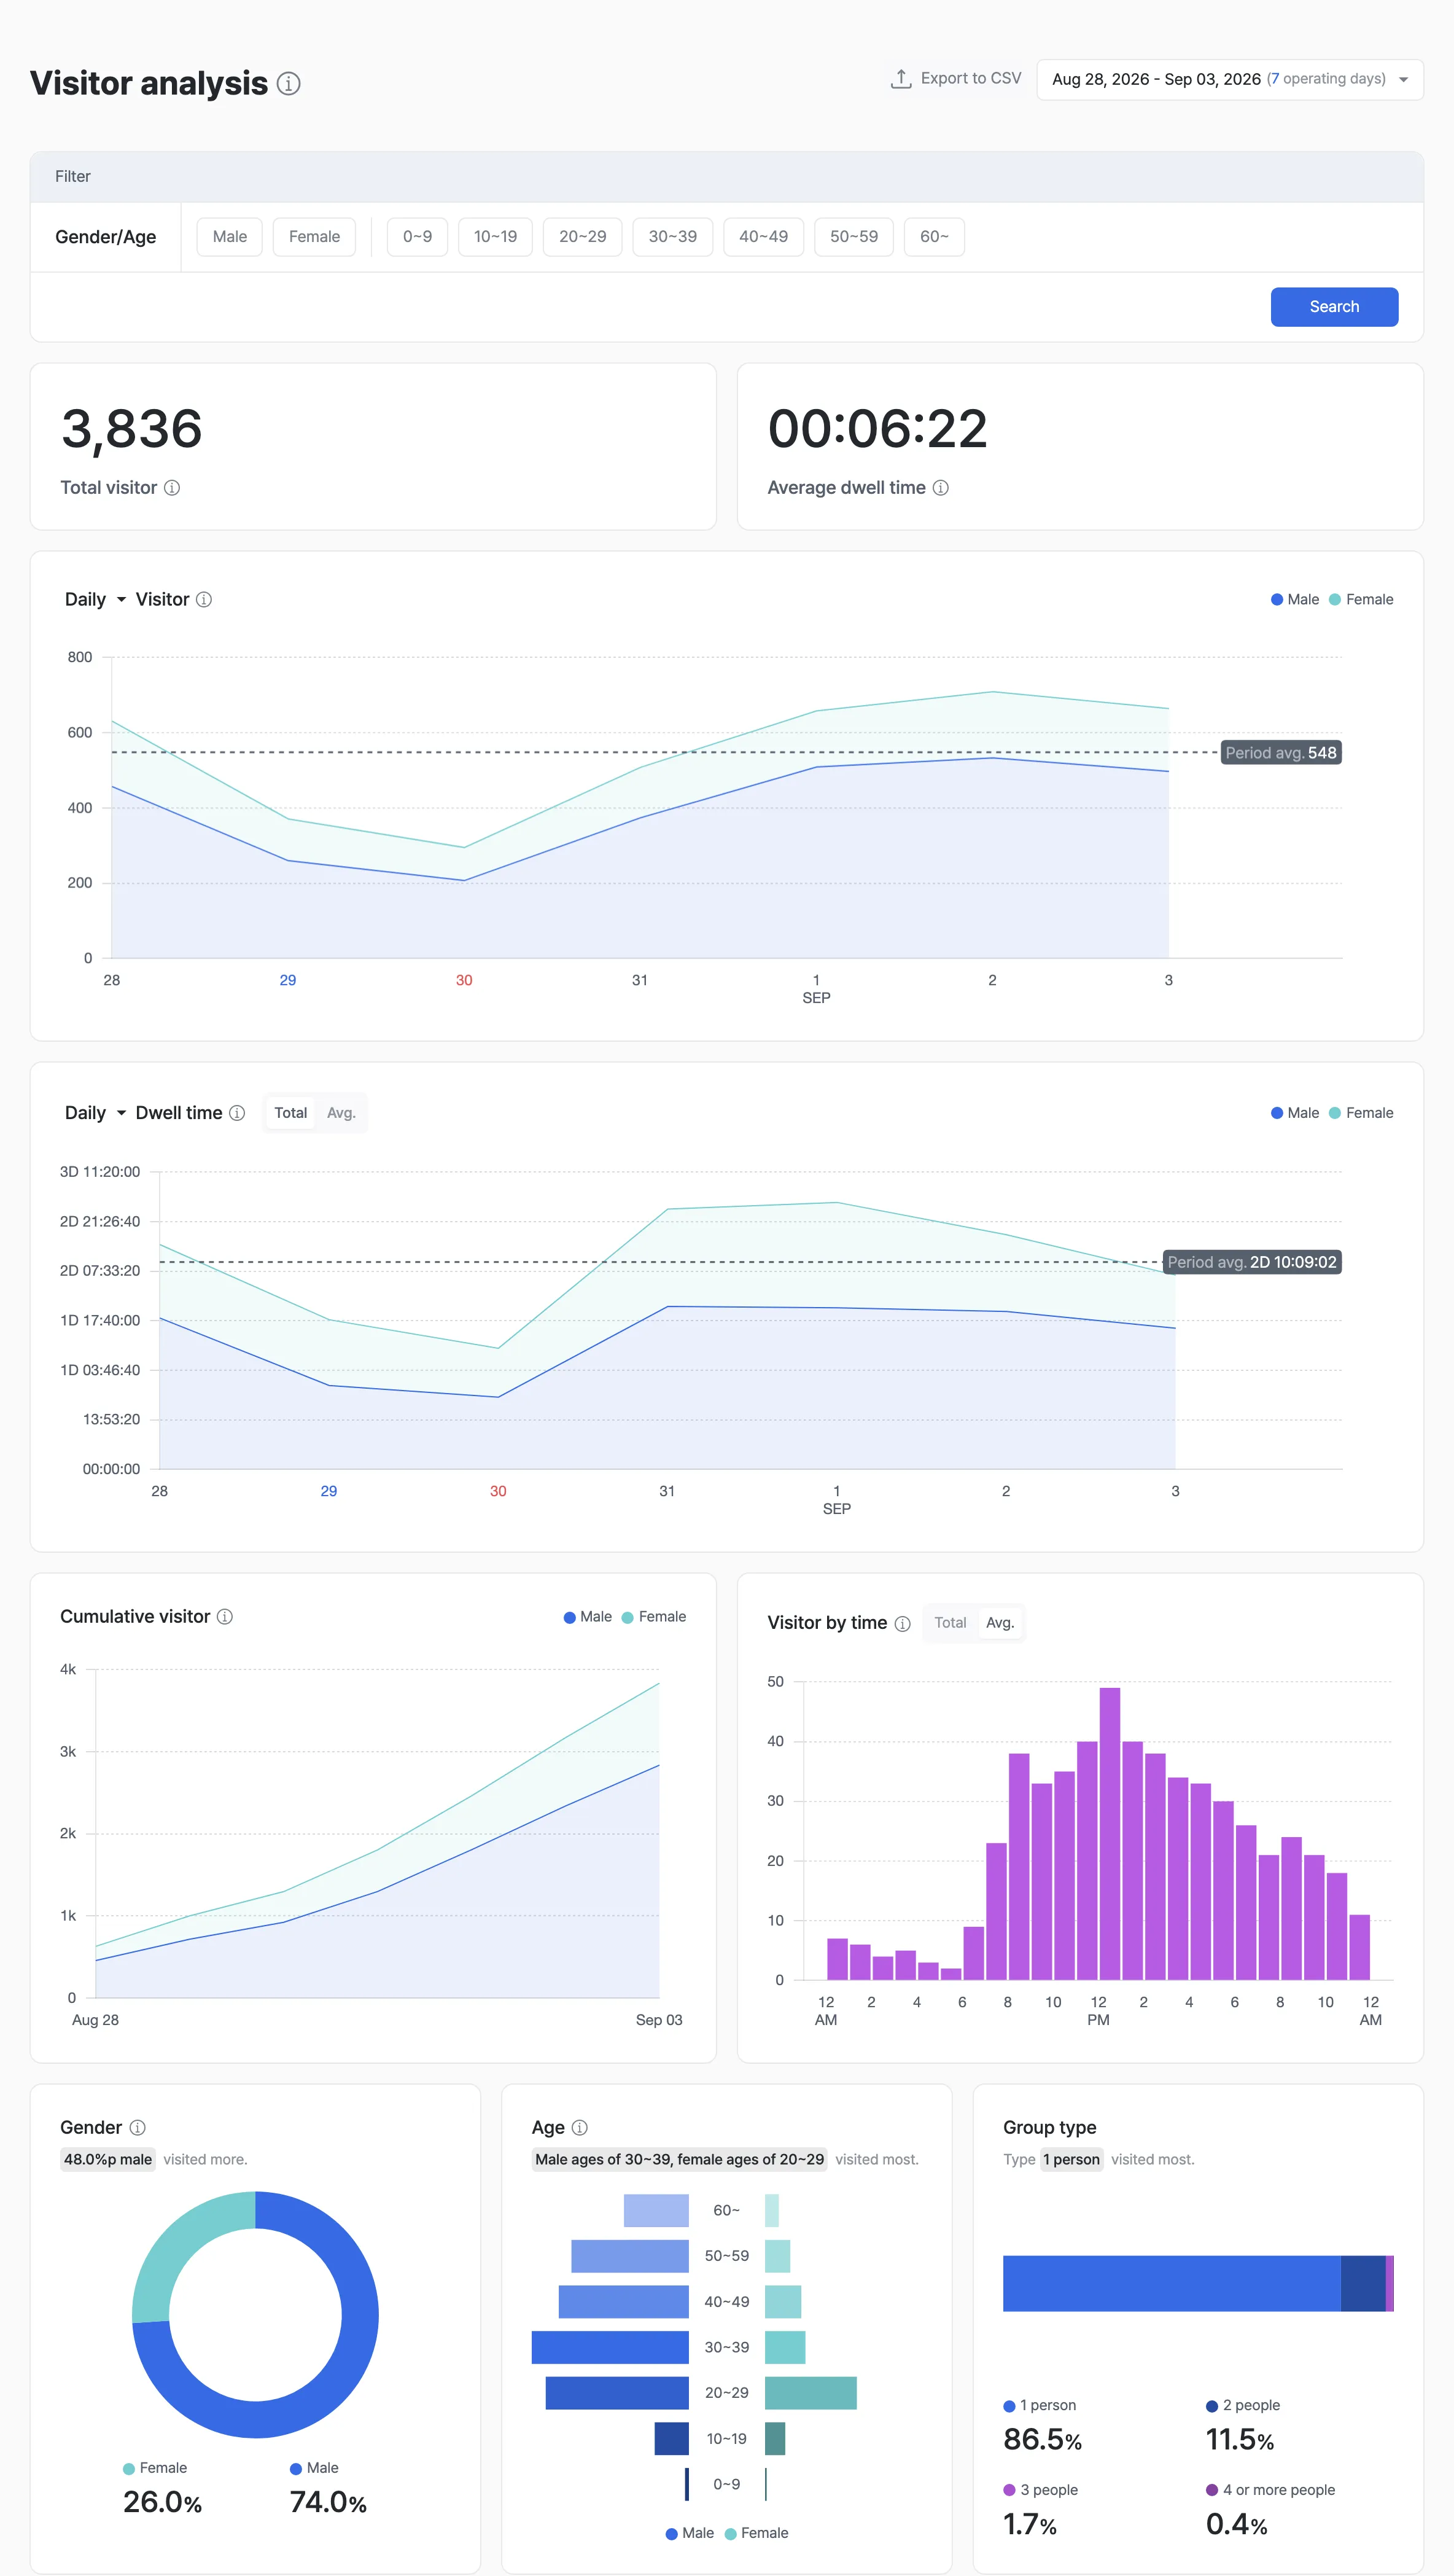Image resolution: width=1454 pixels, height=2576 pixels.
Task: Toggle the Female gender filter
Action: click(x=314, y=237)
